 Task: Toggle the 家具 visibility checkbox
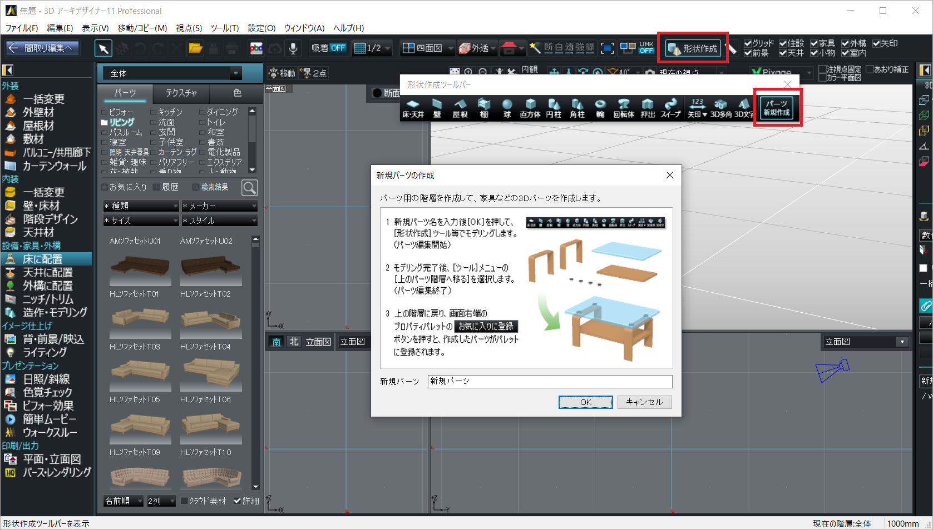[x=814, y=43]
